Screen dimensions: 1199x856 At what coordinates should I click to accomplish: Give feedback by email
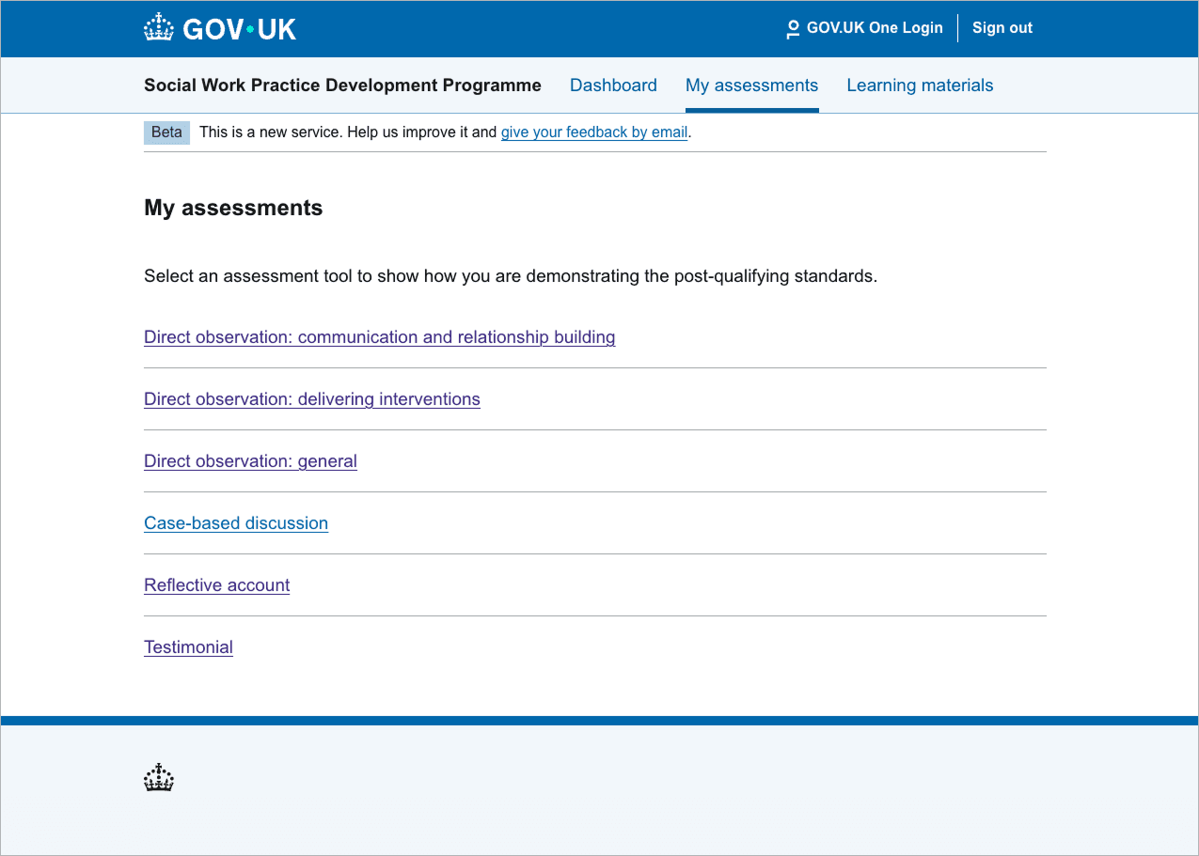tap(593, 132)
